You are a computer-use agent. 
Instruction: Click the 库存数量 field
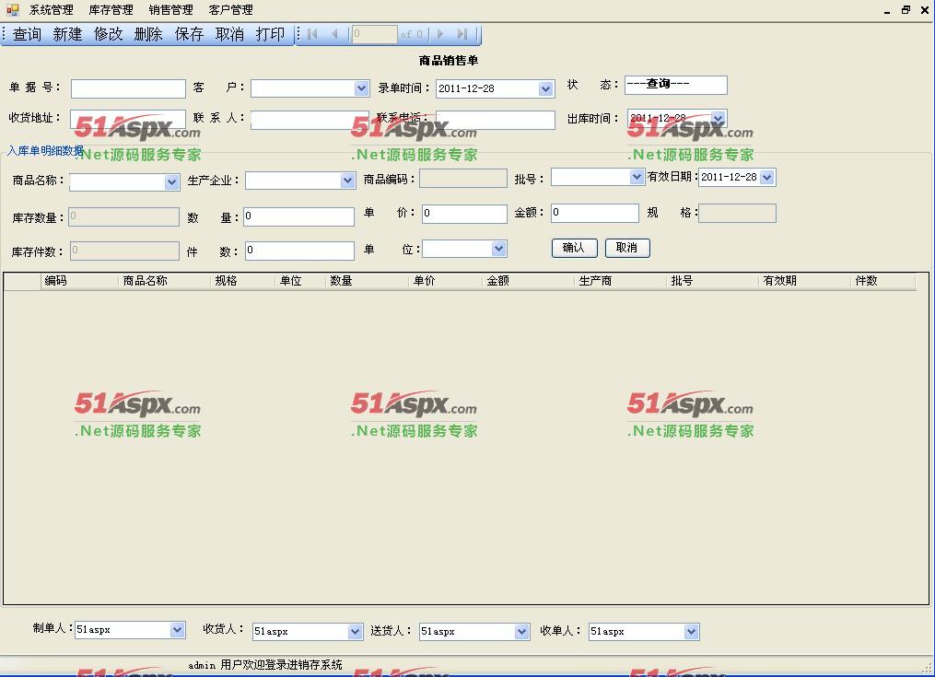124,216
